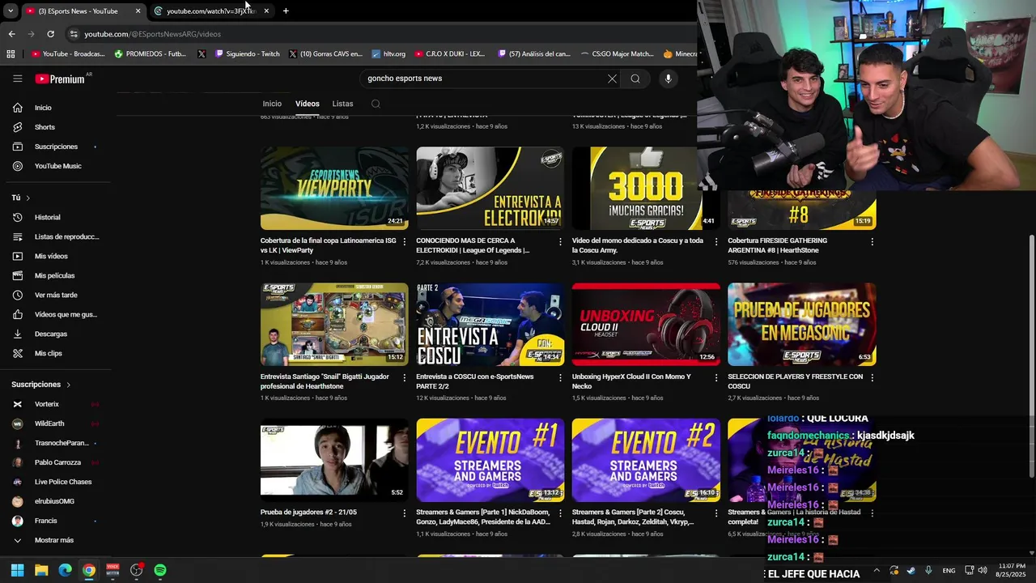Open Mis películas in the sidebar
Screen dimensions: 1036x583
55,275
